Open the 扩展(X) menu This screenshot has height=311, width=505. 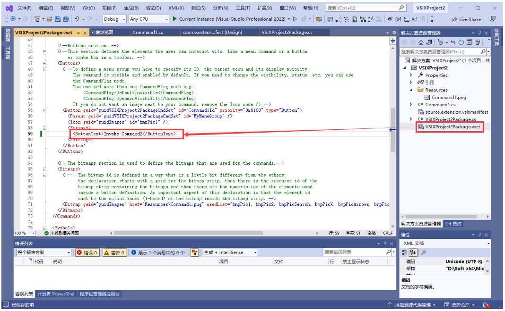[x=265, y=8]
